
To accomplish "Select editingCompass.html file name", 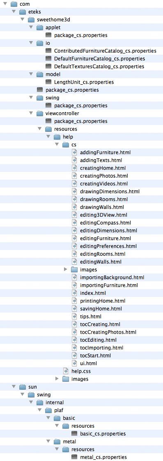I will [x=106, y=222].
